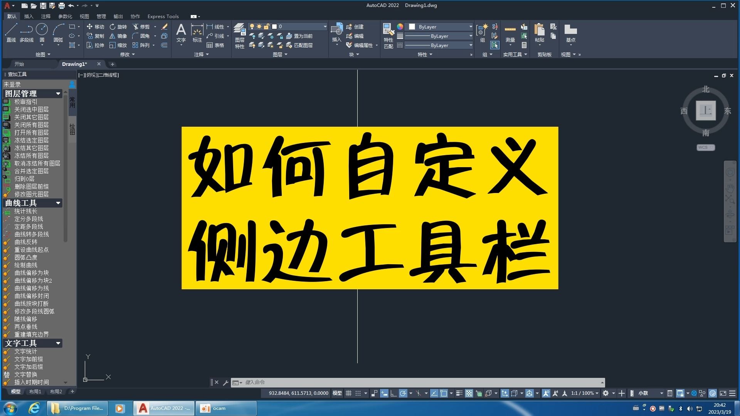
Task: Select the 圆 (Circle) tool
Action: pyautogui.click(x=42, y=29)
